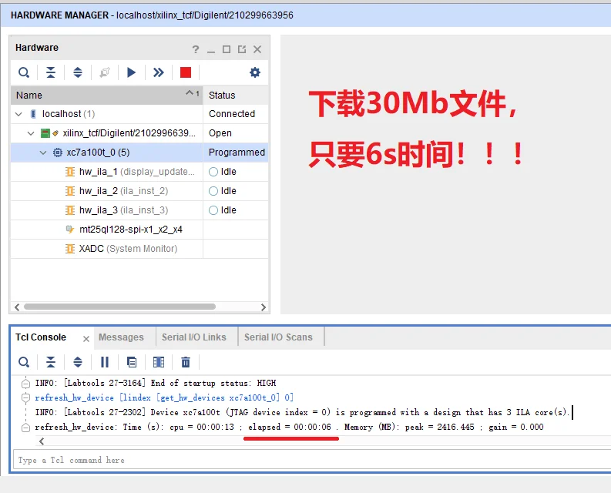Switch to Messages tab
Image resolution: width=611 pixels, height=493 pixels.
click(121, 337)
